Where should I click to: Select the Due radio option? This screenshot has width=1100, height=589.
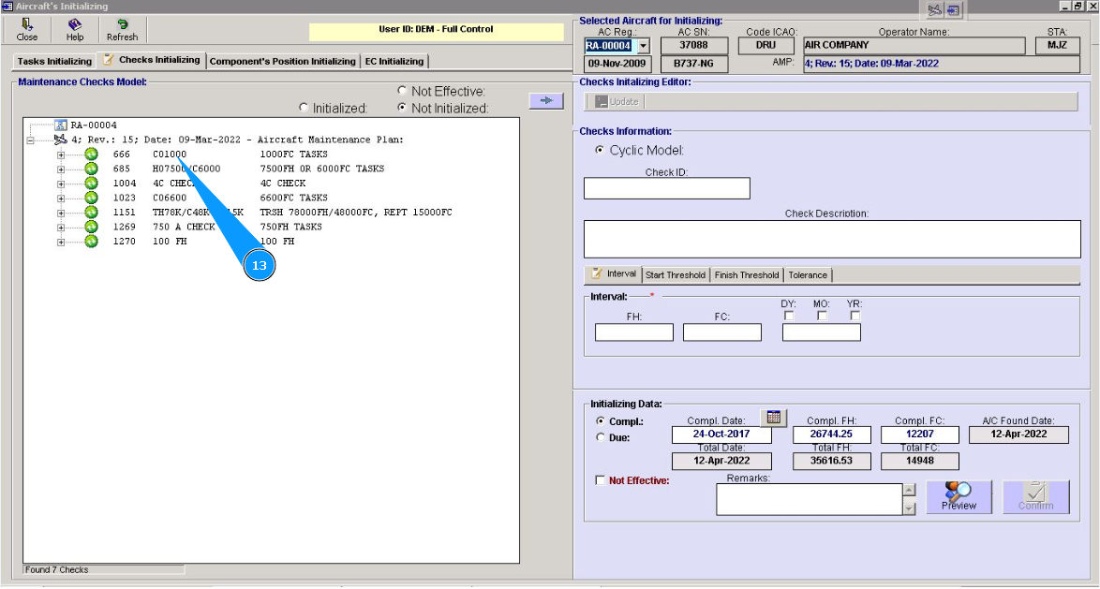(x=601, y=437)
